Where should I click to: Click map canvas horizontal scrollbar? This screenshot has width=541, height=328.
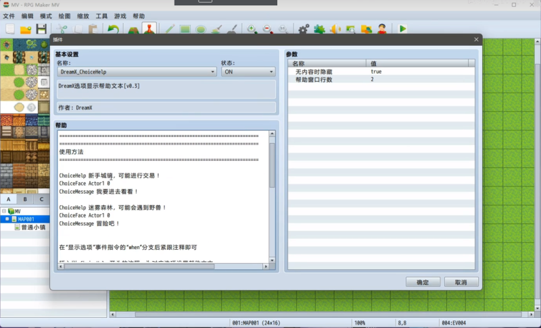(x=329, y=315)
